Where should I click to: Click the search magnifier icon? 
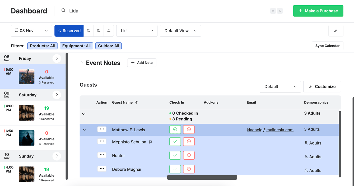(x=63, y=11)
